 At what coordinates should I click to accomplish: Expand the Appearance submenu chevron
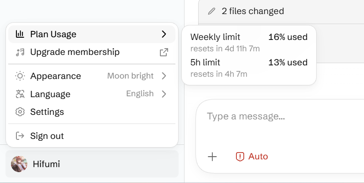[x=164, y=76]
